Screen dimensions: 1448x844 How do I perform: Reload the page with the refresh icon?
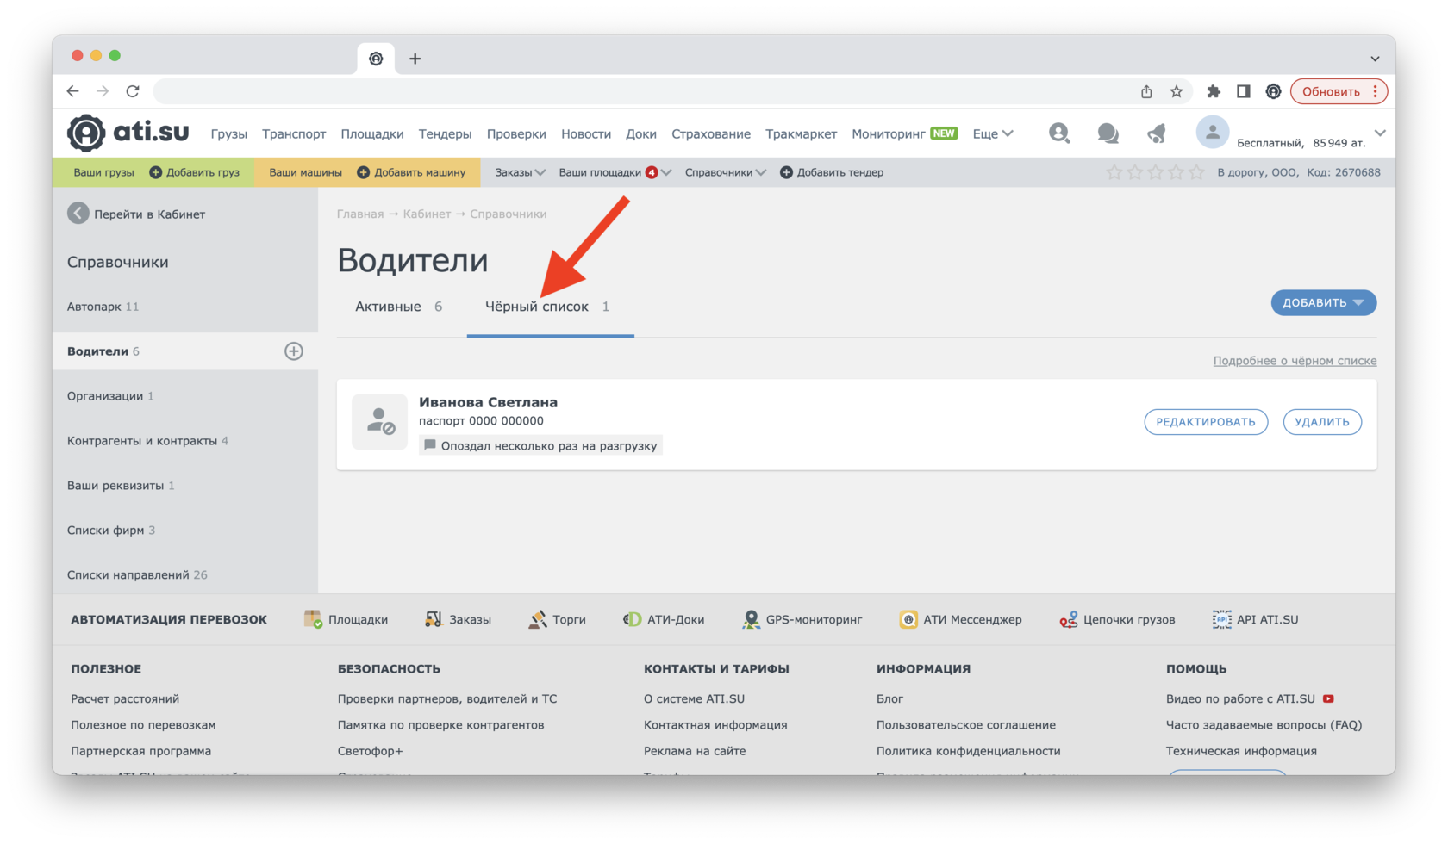tap(133, 91)
